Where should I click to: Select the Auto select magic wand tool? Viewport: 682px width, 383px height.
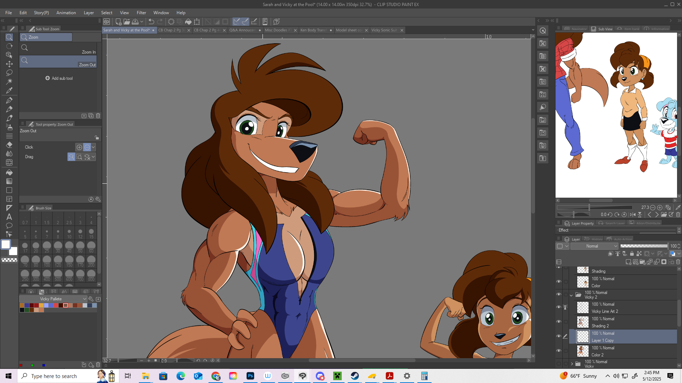(9, 82)
